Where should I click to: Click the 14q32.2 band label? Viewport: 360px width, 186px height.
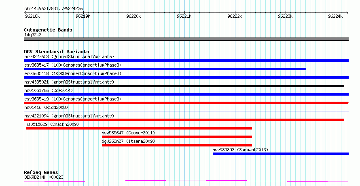(x=33, y=35)
